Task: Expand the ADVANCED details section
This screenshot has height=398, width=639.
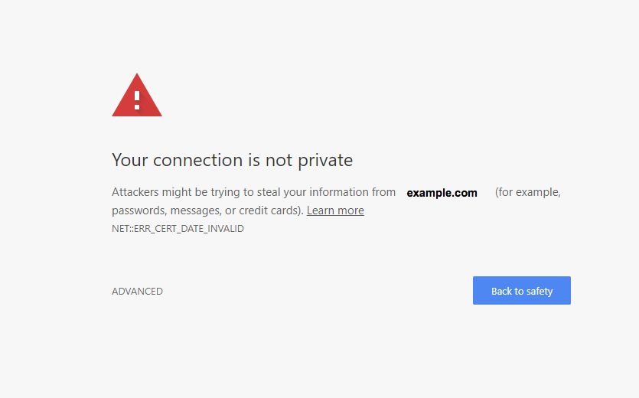Action: coord(137,292)
